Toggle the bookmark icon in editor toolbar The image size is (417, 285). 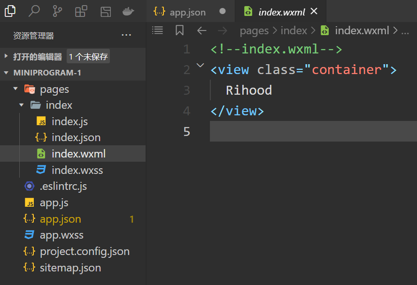tap(179, 30)
